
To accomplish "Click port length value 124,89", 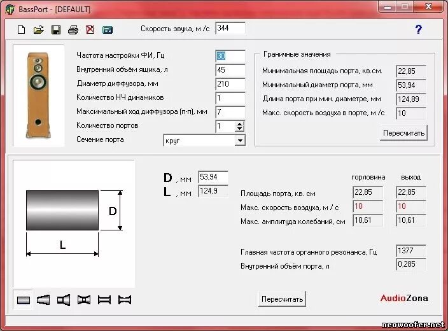I will click(411, 99).
